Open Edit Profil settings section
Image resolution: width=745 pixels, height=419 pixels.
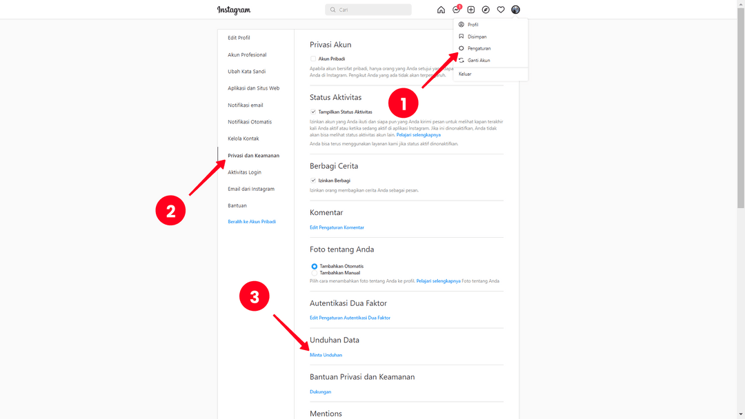coord(239,37)
